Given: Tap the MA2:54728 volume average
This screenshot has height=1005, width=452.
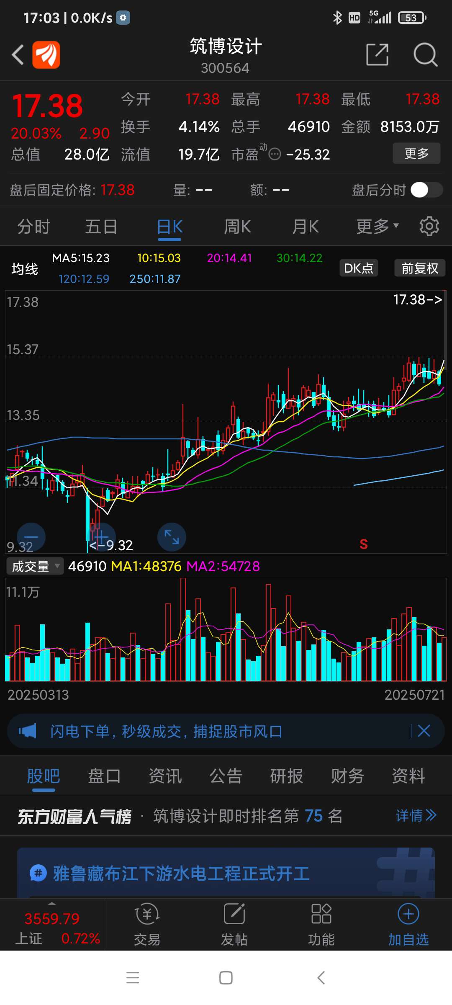Looking at the screenshot, I should point(223,566).
